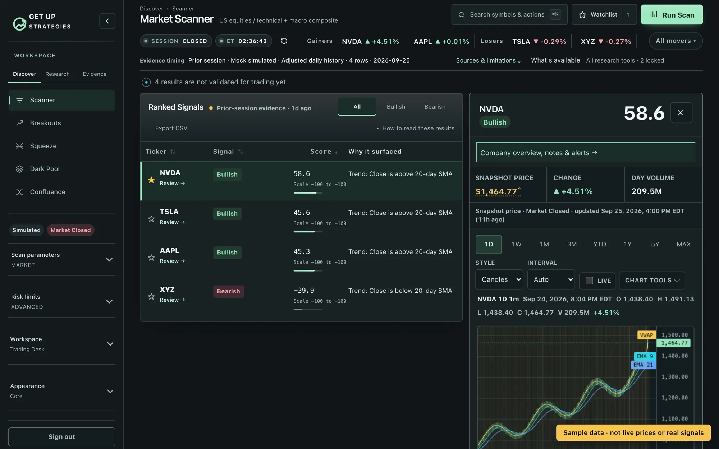Click Export CSV

[171, 128]
